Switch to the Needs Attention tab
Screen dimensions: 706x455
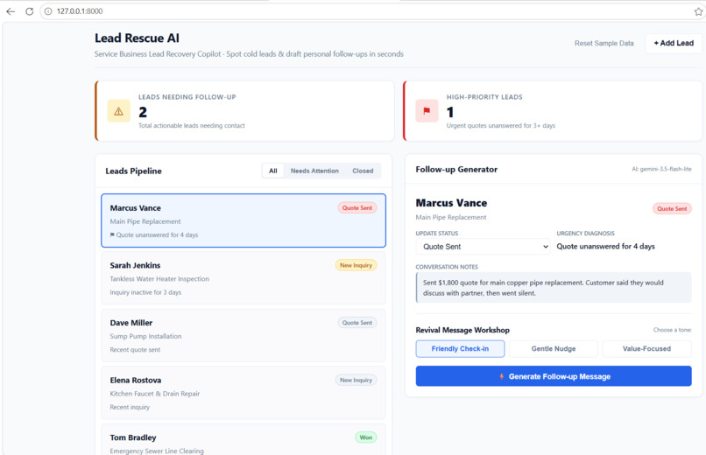[x=314, y=171]
